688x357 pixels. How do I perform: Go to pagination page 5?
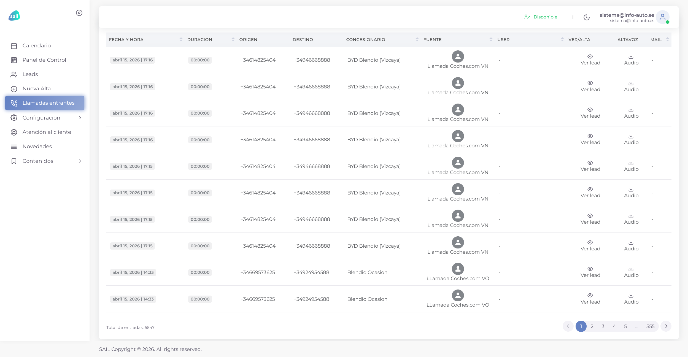coord(625,326)
